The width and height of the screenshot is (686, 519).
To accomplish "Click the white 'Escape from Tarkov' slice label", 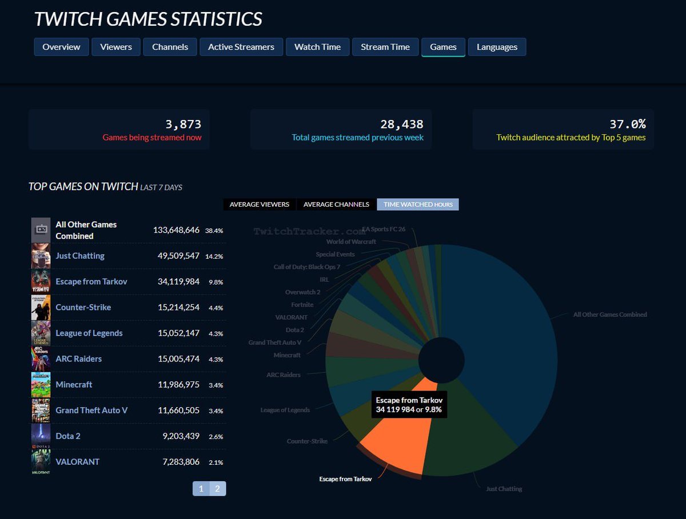I will point(345,479).
